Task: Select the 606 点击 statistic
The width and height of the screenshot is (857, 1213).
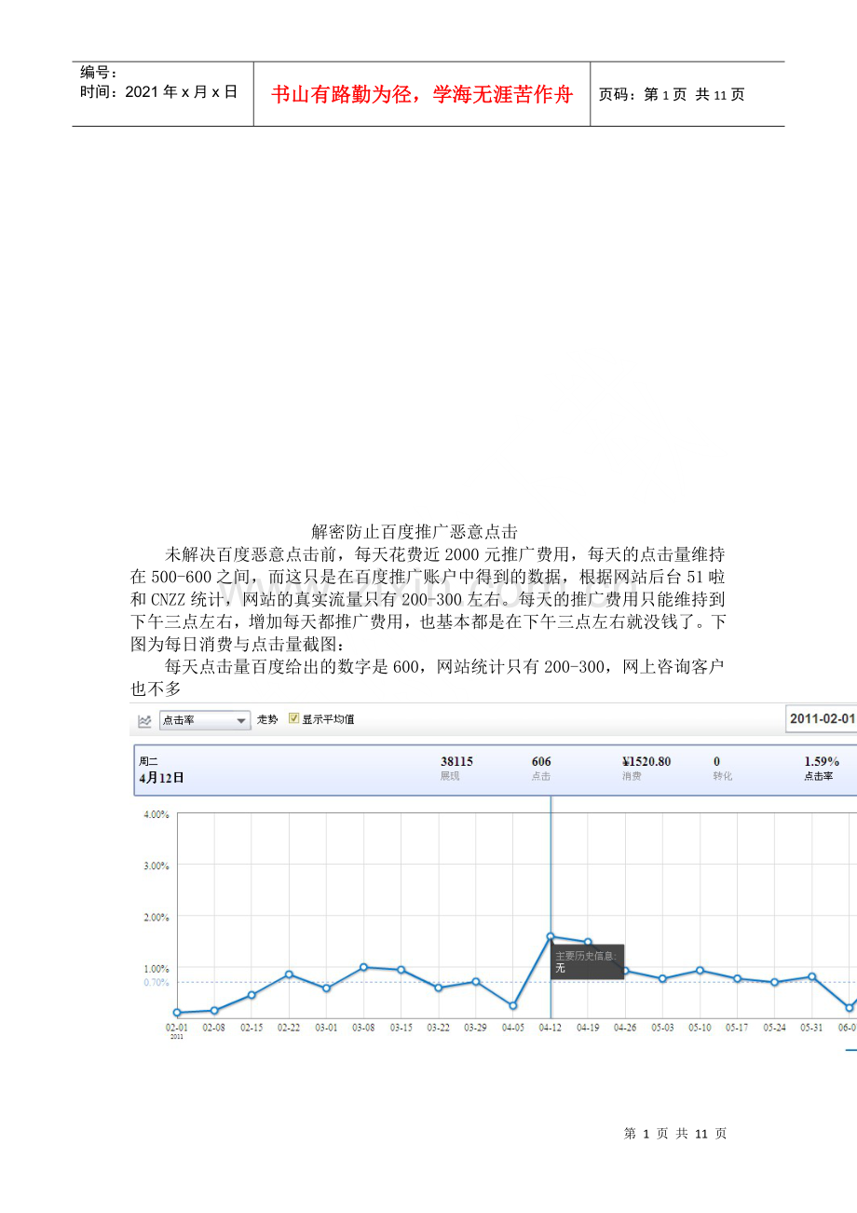Action: point(541,768)
